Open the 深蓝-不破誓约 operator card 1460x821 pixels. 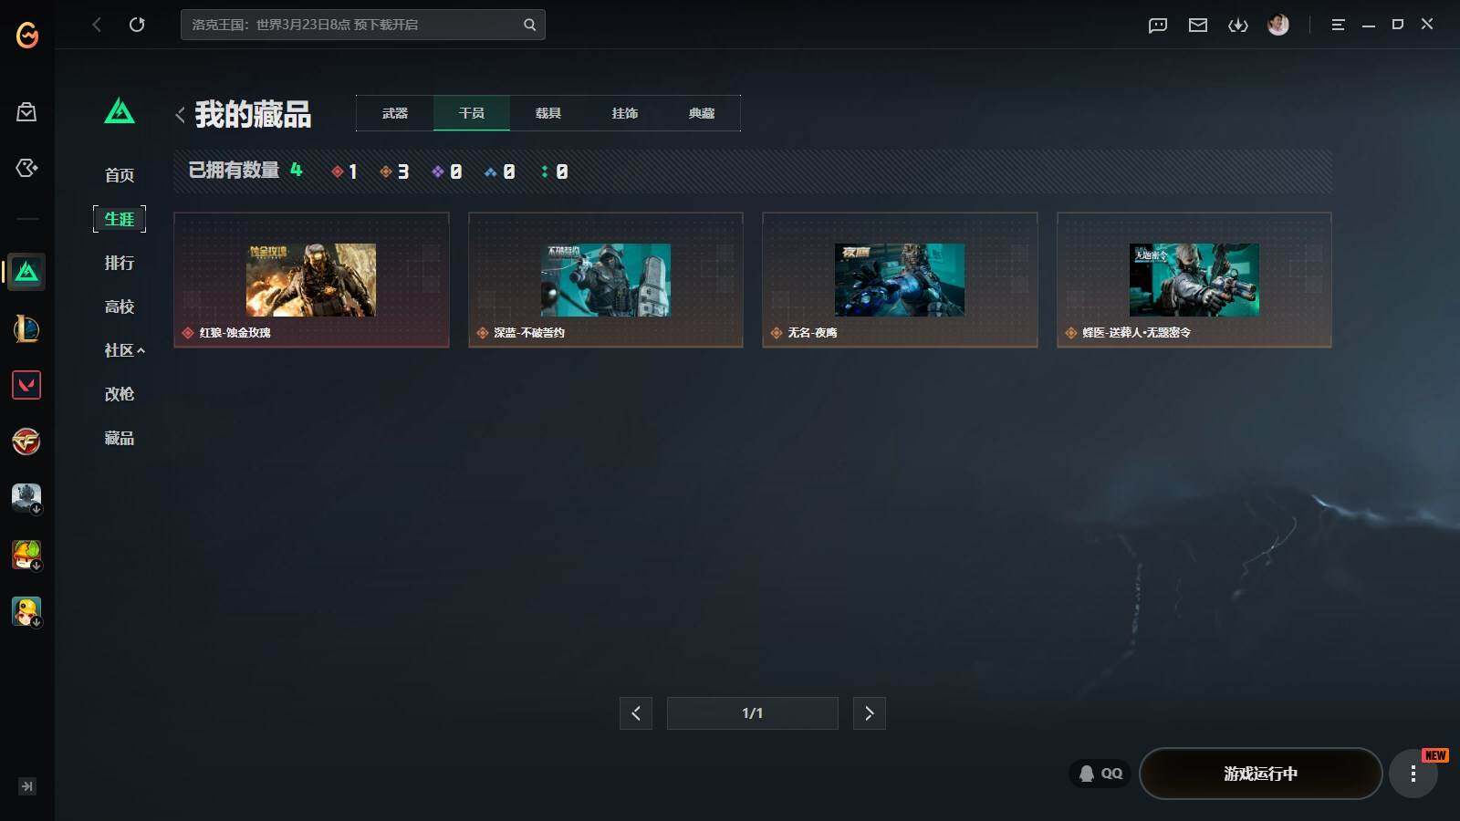606,280
